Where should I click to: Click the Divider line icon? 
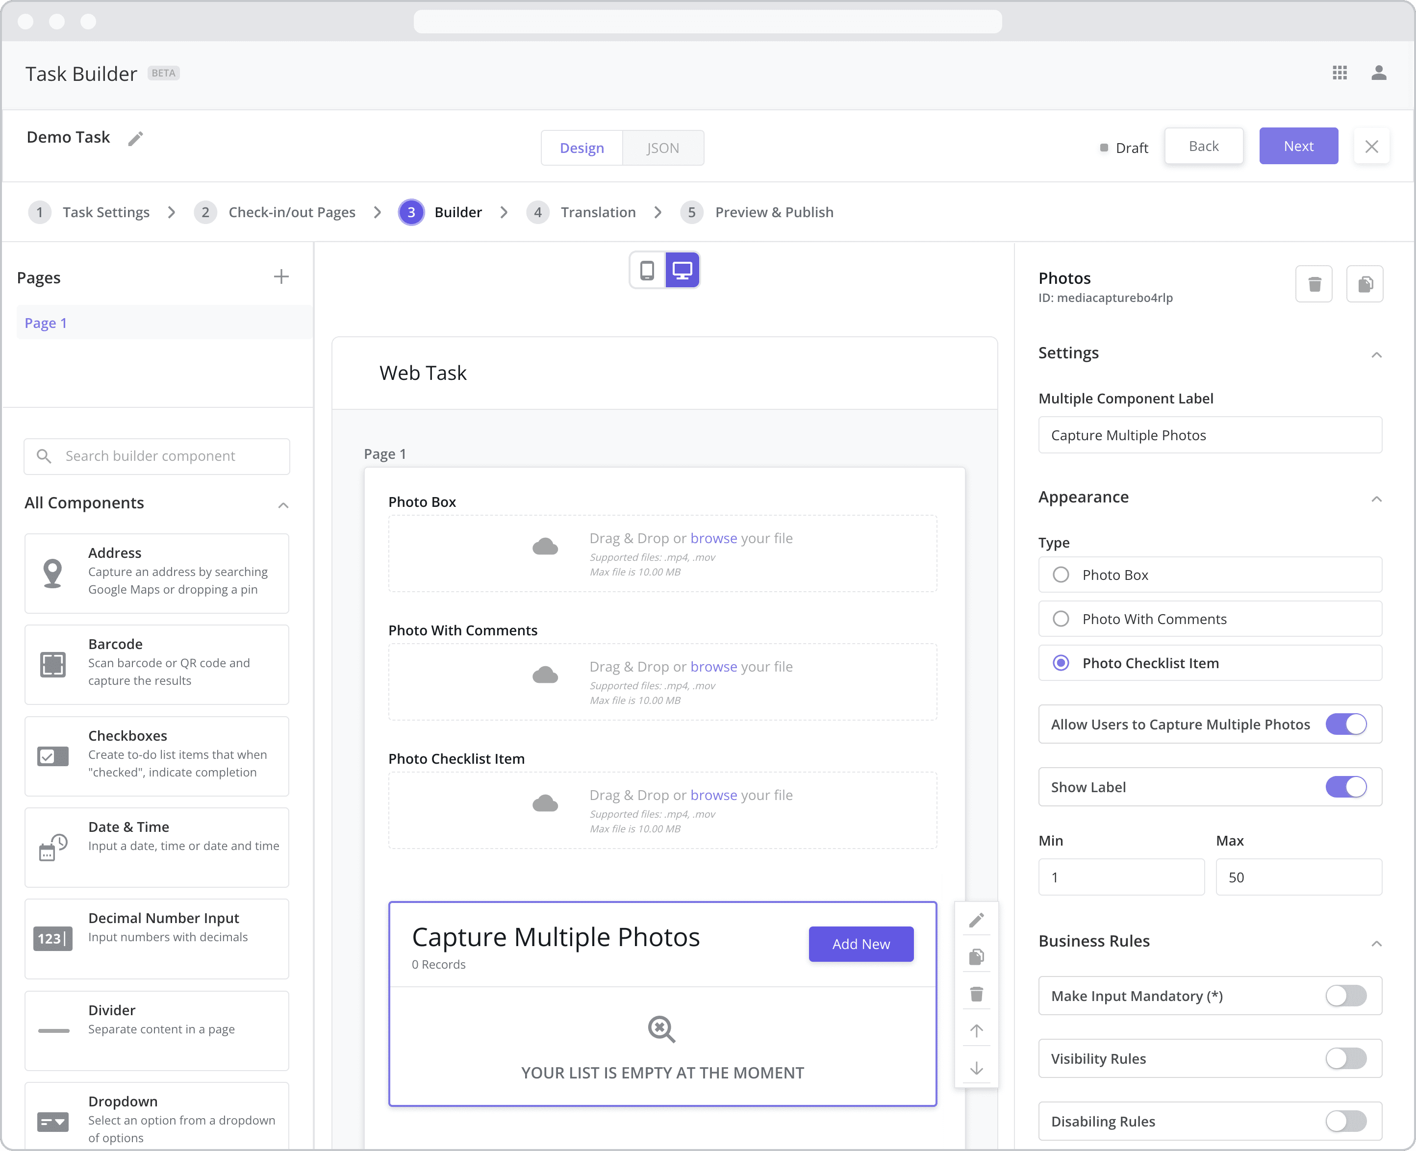[54, 1031]
